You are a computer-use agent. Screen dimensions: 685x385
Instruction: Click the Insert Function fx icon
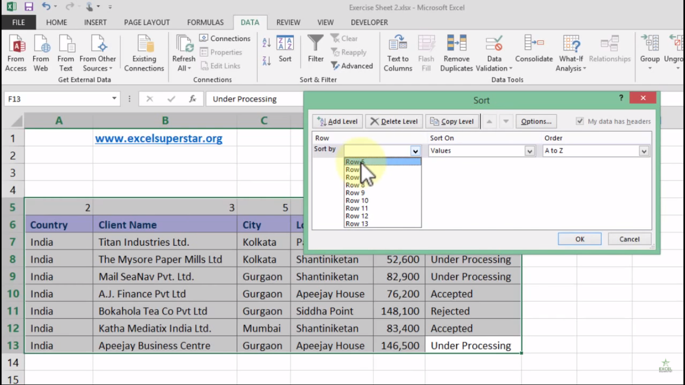coord(193,99)
